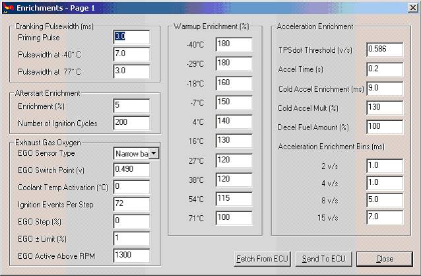
Task: Click the Cold Accel Mult (%) field
Action: [384, 108]
